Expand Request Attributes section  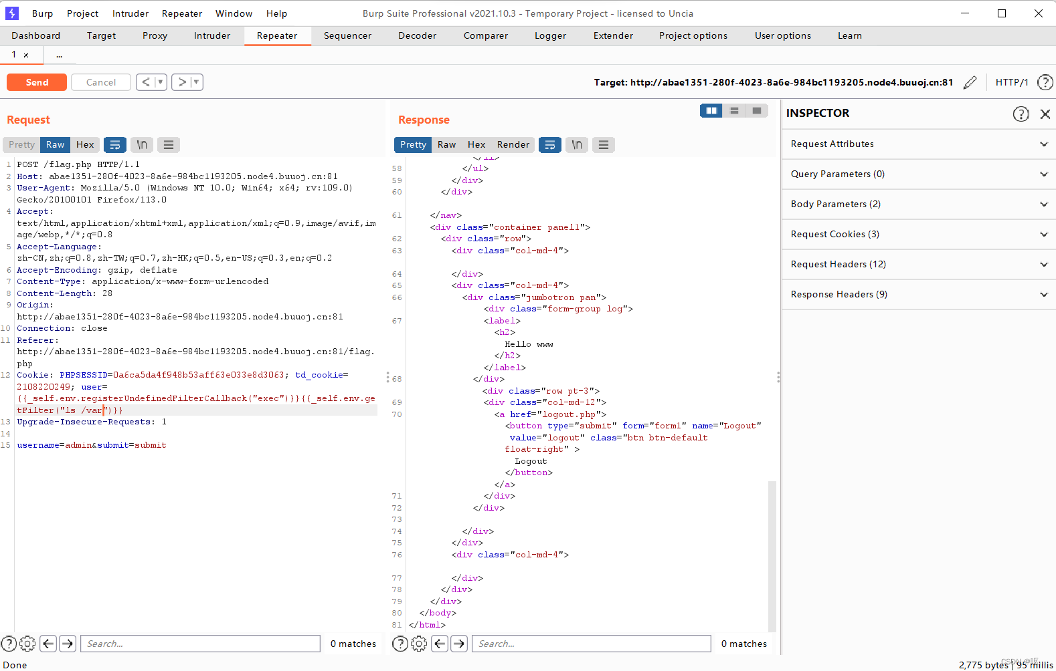(919, 144)
